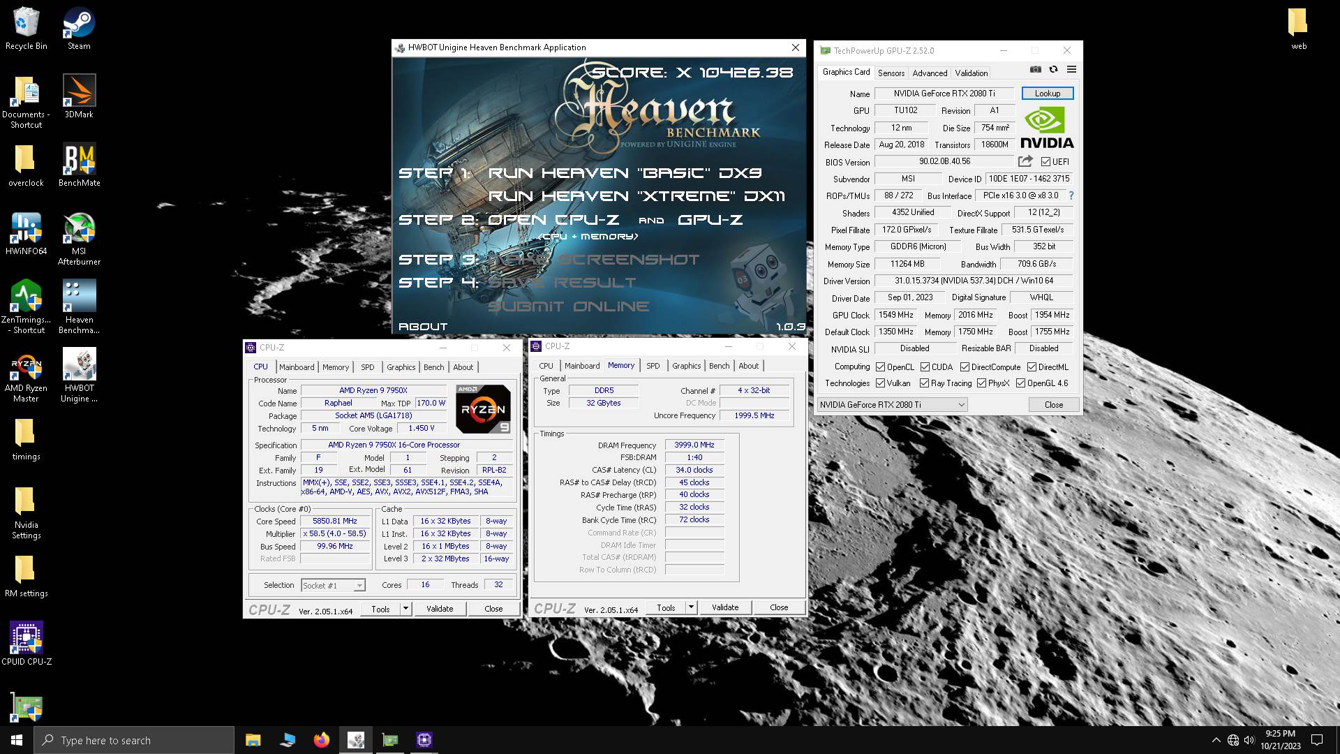
Task: Click Validate in left CPU-Z window
Action: point(440,609)
